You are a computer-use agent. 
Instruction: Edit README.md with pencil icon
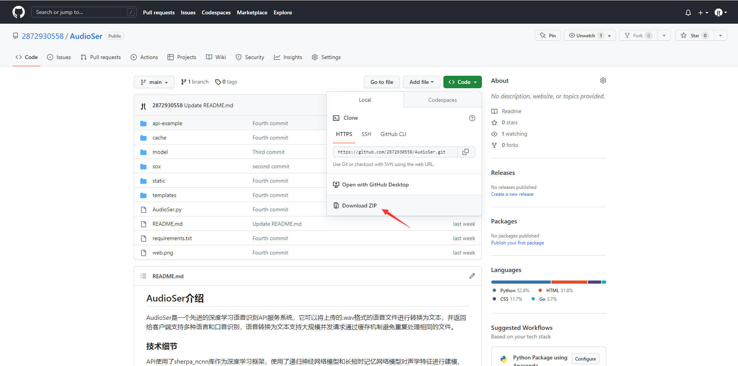tap(472, 276)
